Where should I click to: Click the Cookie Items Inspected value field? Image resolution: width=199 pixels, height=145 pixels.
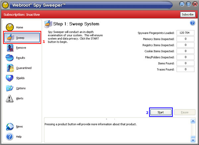tap(185, 51)
